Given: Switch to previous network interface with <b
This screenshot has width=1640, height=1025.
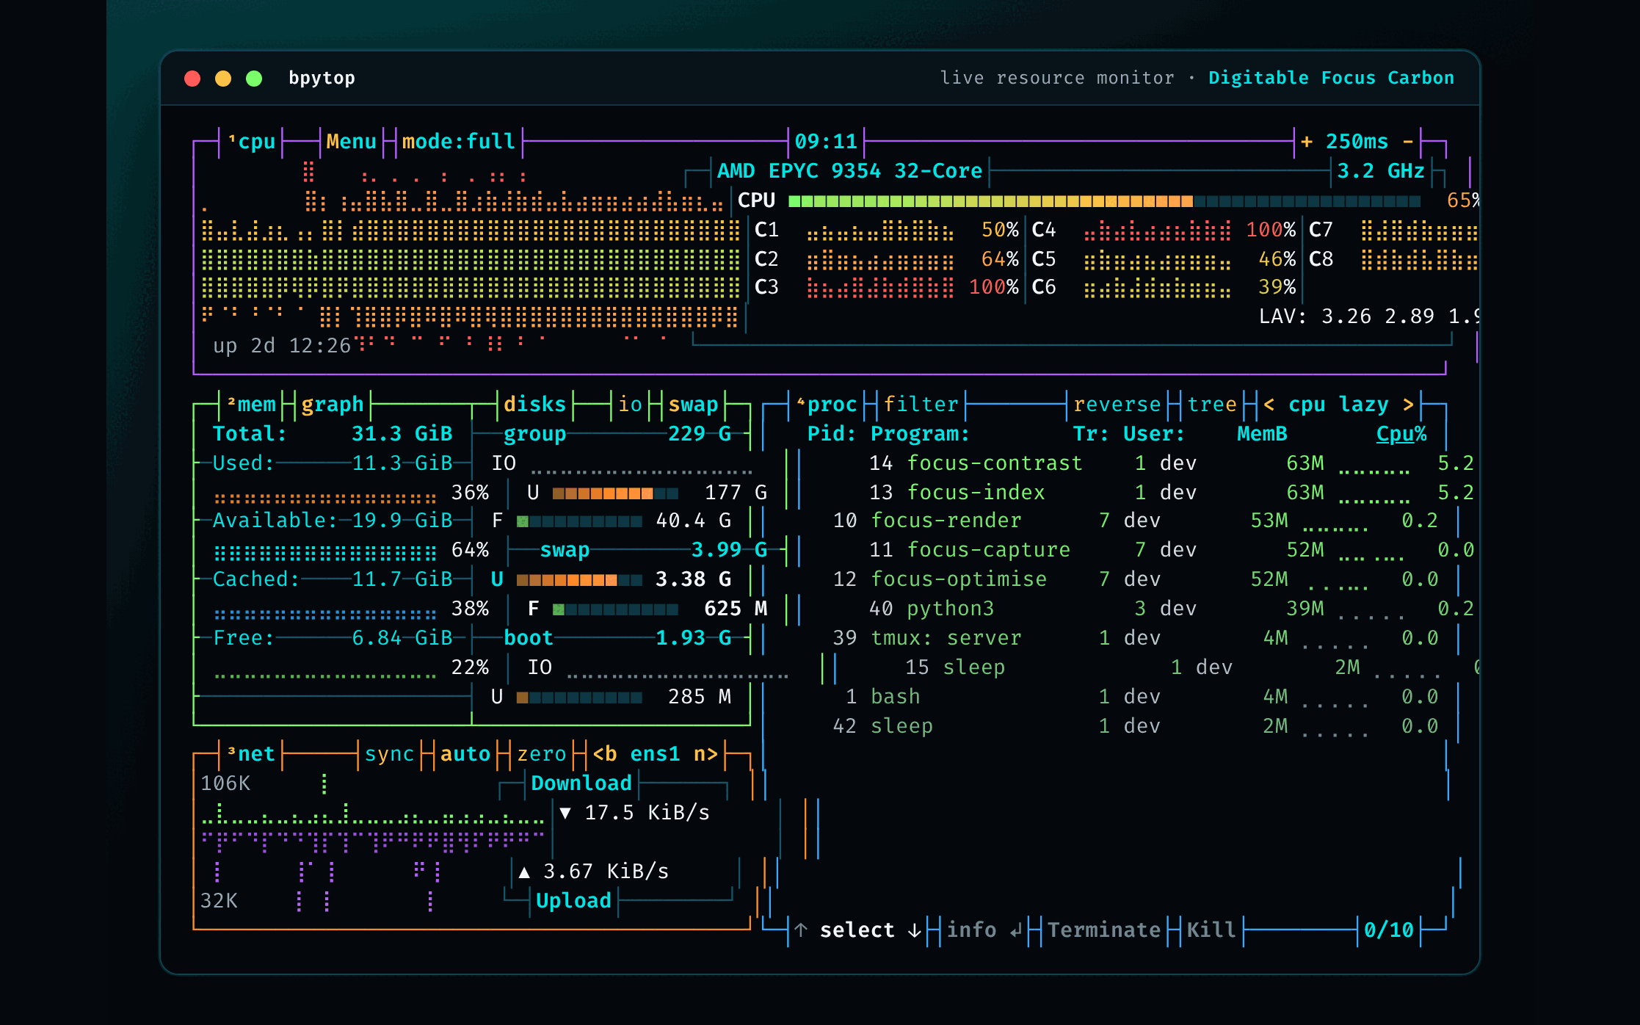Looking at the screenshot, I should pyautogui.click(x=604, y=753).
